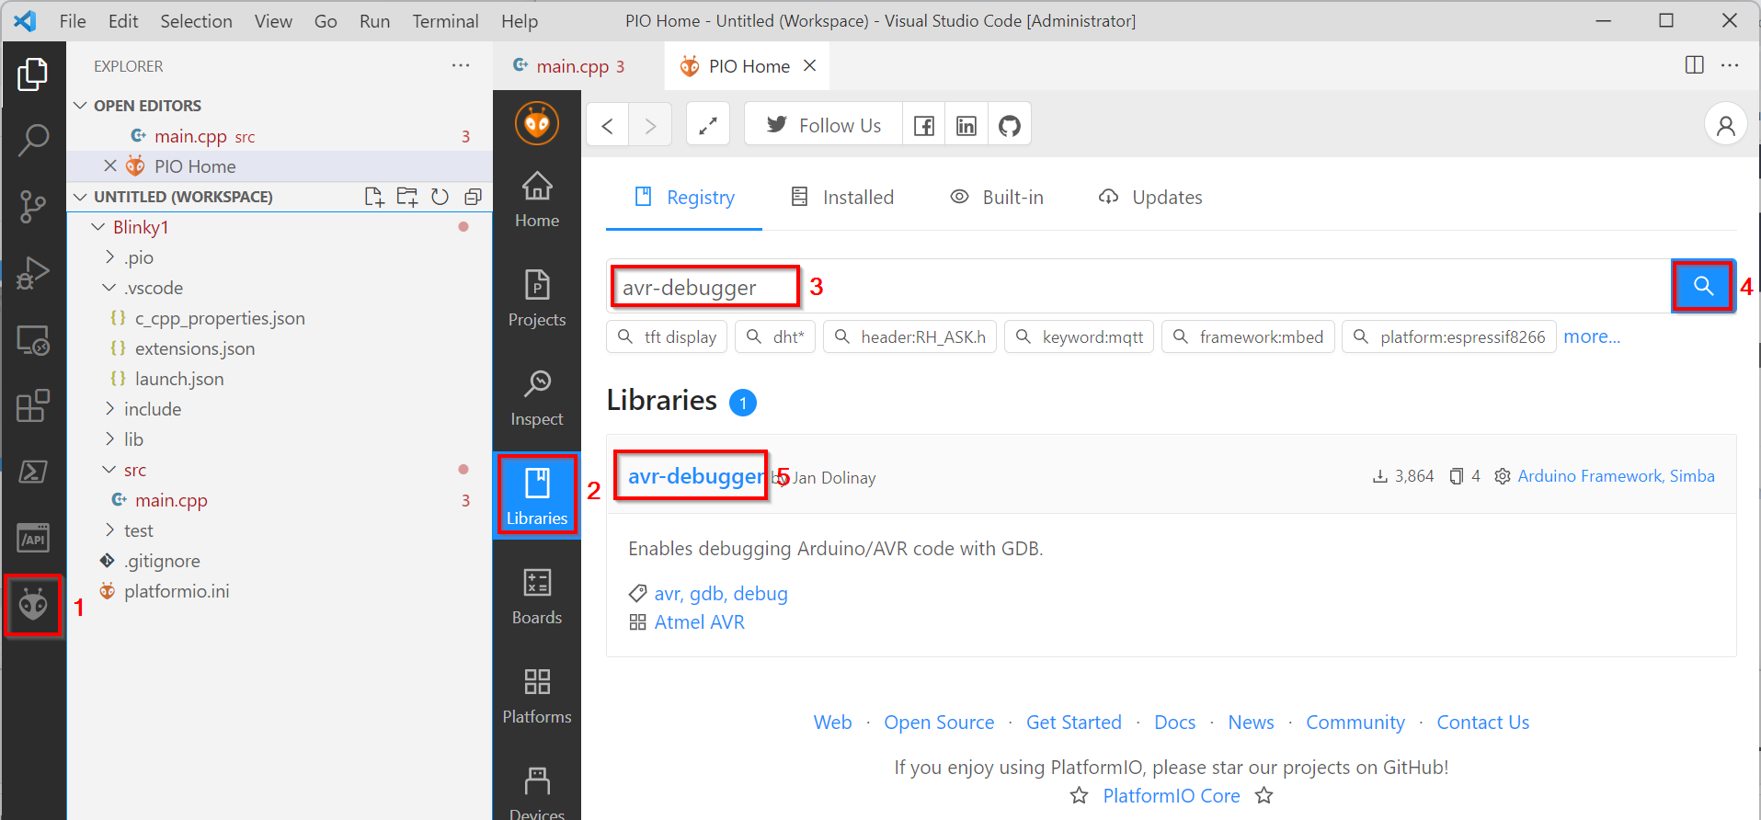Open the Extensions view

coord(33,405)
